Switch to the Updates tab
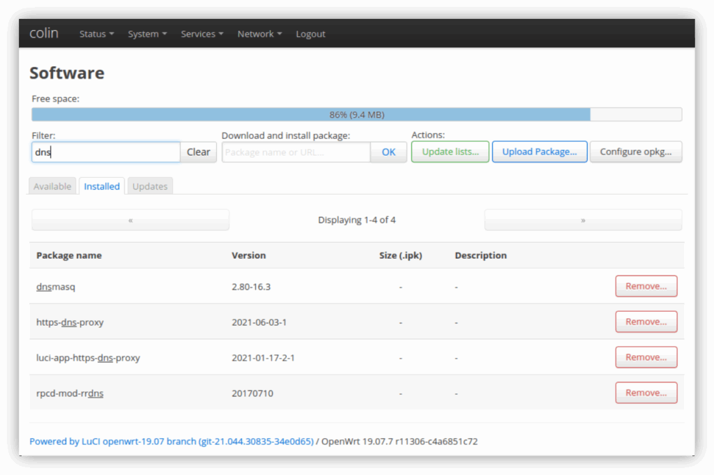Viewport: 714px width, 475px height. point(150,186)
